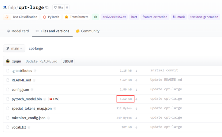The height and width of the screenshot is (137, 222).
Task: Open the arxiv:2109.05729 tag
Action: click(x=114, y=17)
